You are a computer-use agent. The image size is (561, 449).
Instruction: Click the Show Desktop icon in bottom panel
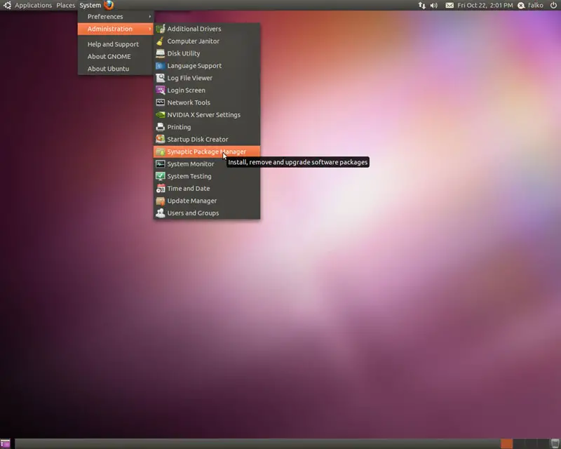point(5,443)
